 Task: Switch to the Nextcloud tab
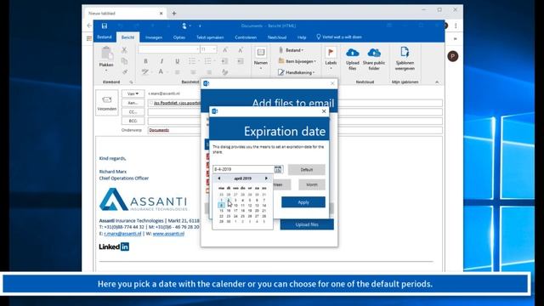277,37
